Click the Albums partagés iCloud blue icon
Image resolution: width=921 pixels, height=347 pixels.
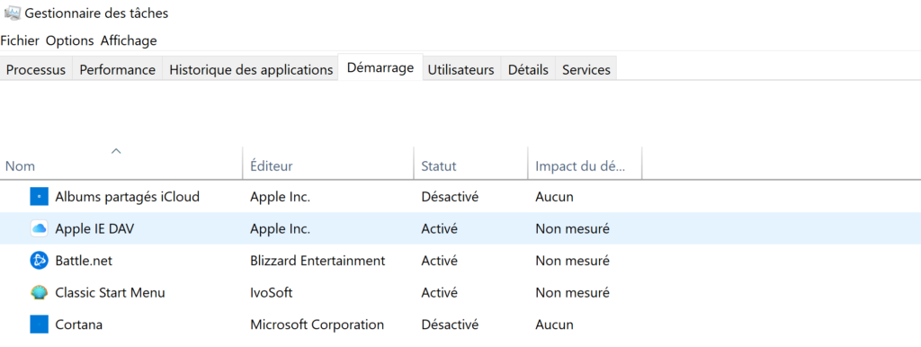pyautogui.click(x=39, y=197)
